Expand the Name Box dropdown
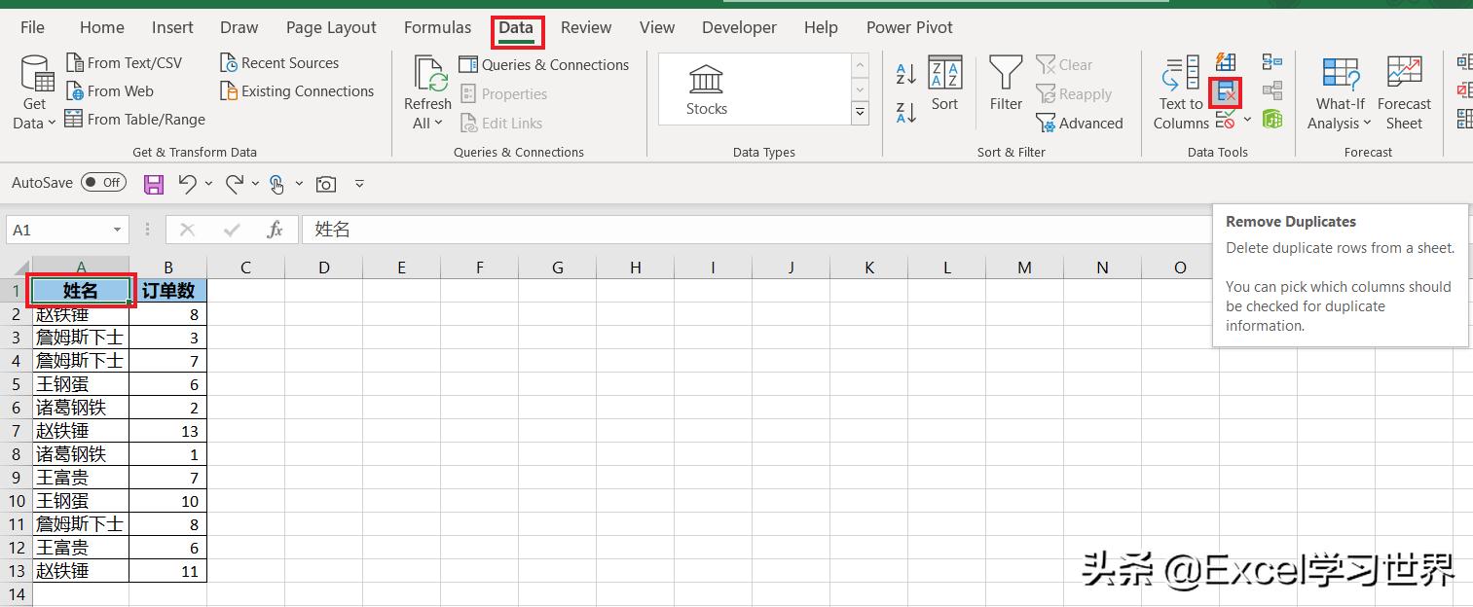This screenshot has width=1473, height=607. click(x=117, y=231)
